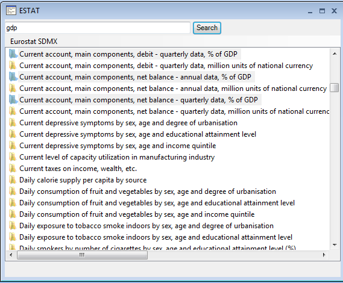
Task: Select debit quarterly data, million units national currency
Action: pos(166,66)
